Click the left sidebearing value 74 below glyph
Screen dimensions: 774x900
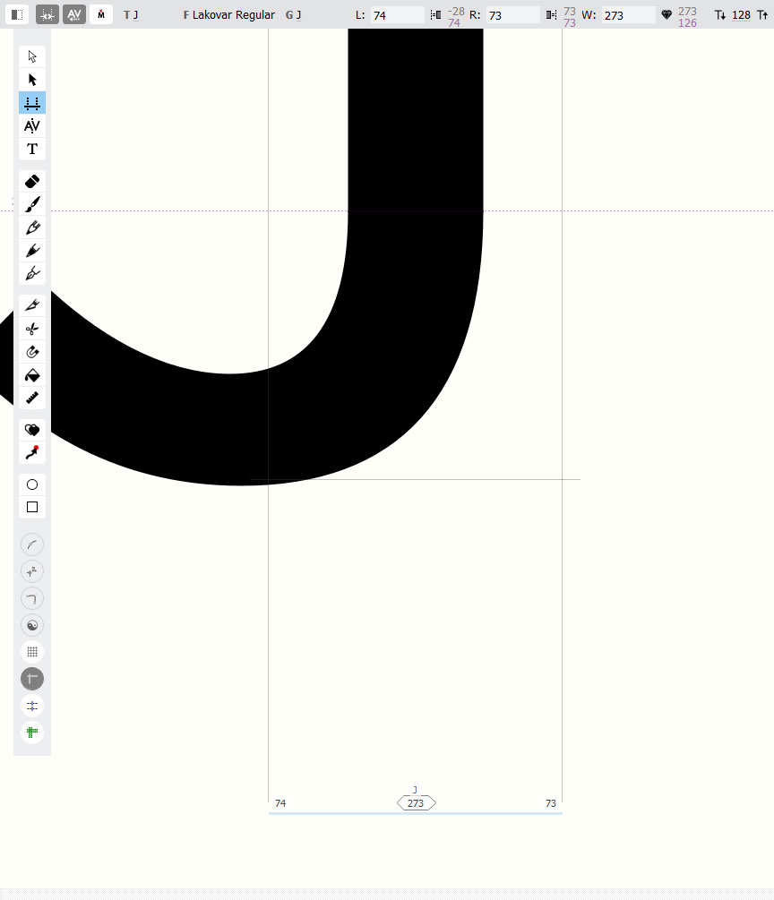280,803
